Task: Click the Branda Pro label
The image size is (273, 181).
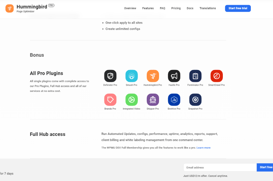Action: pos(110,109)
